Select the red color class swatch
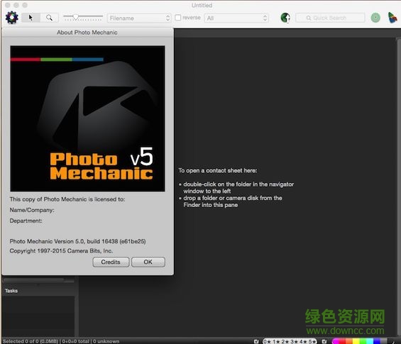 pos(342,341)
